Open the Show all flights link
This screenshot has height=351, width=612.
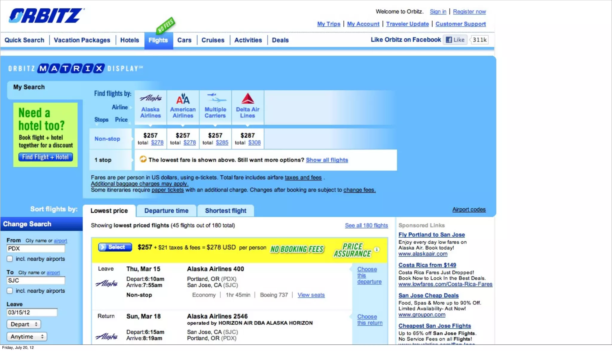[327, 160]
